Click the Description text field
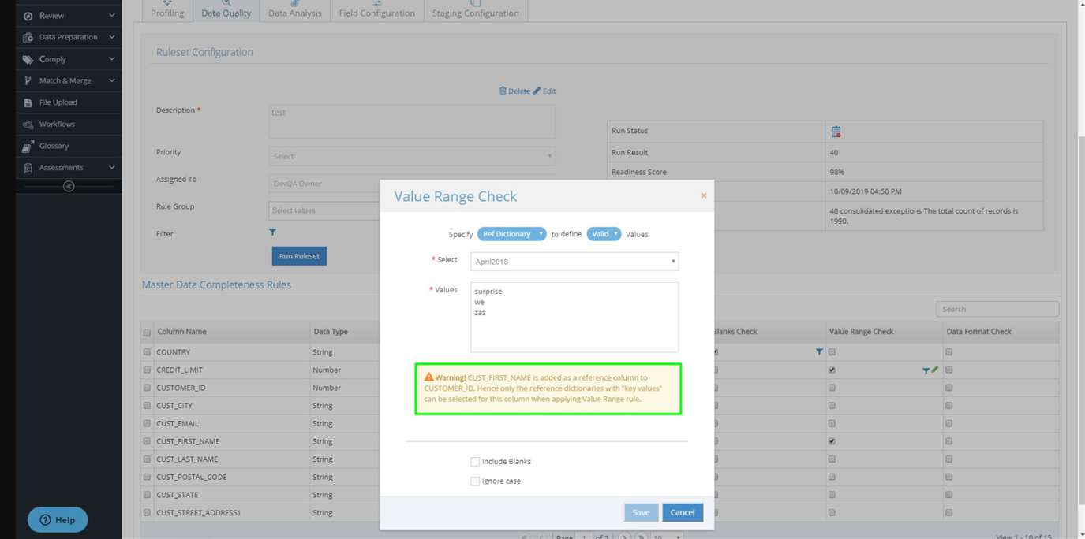 (x=411, y=121)
